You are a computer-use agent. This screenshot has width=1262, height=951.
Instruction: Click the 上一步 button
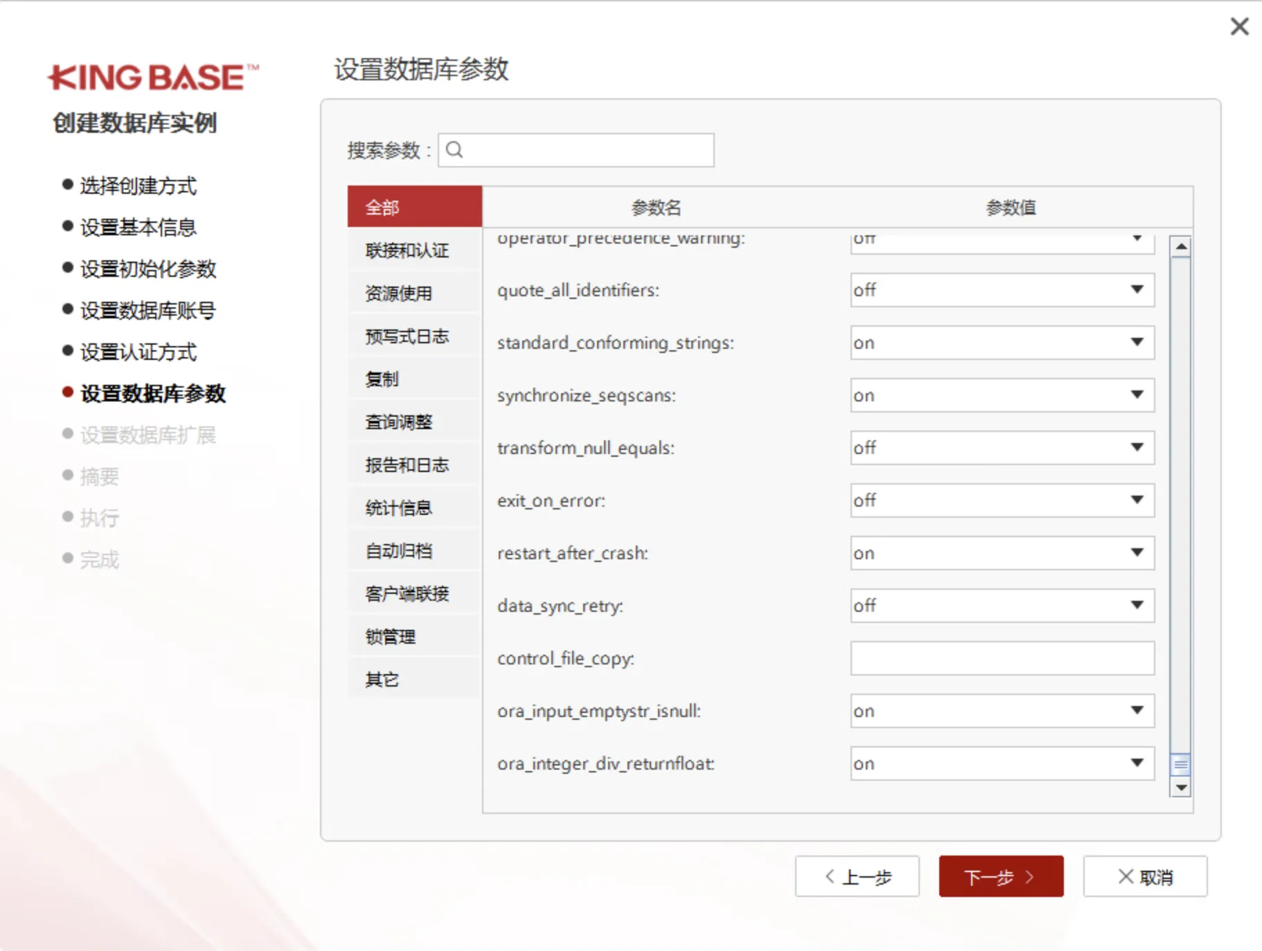point(857,876)
